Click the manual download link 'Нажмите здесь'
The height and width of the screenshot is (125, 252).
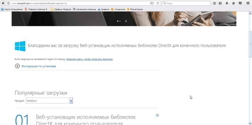tap(89, 59)
